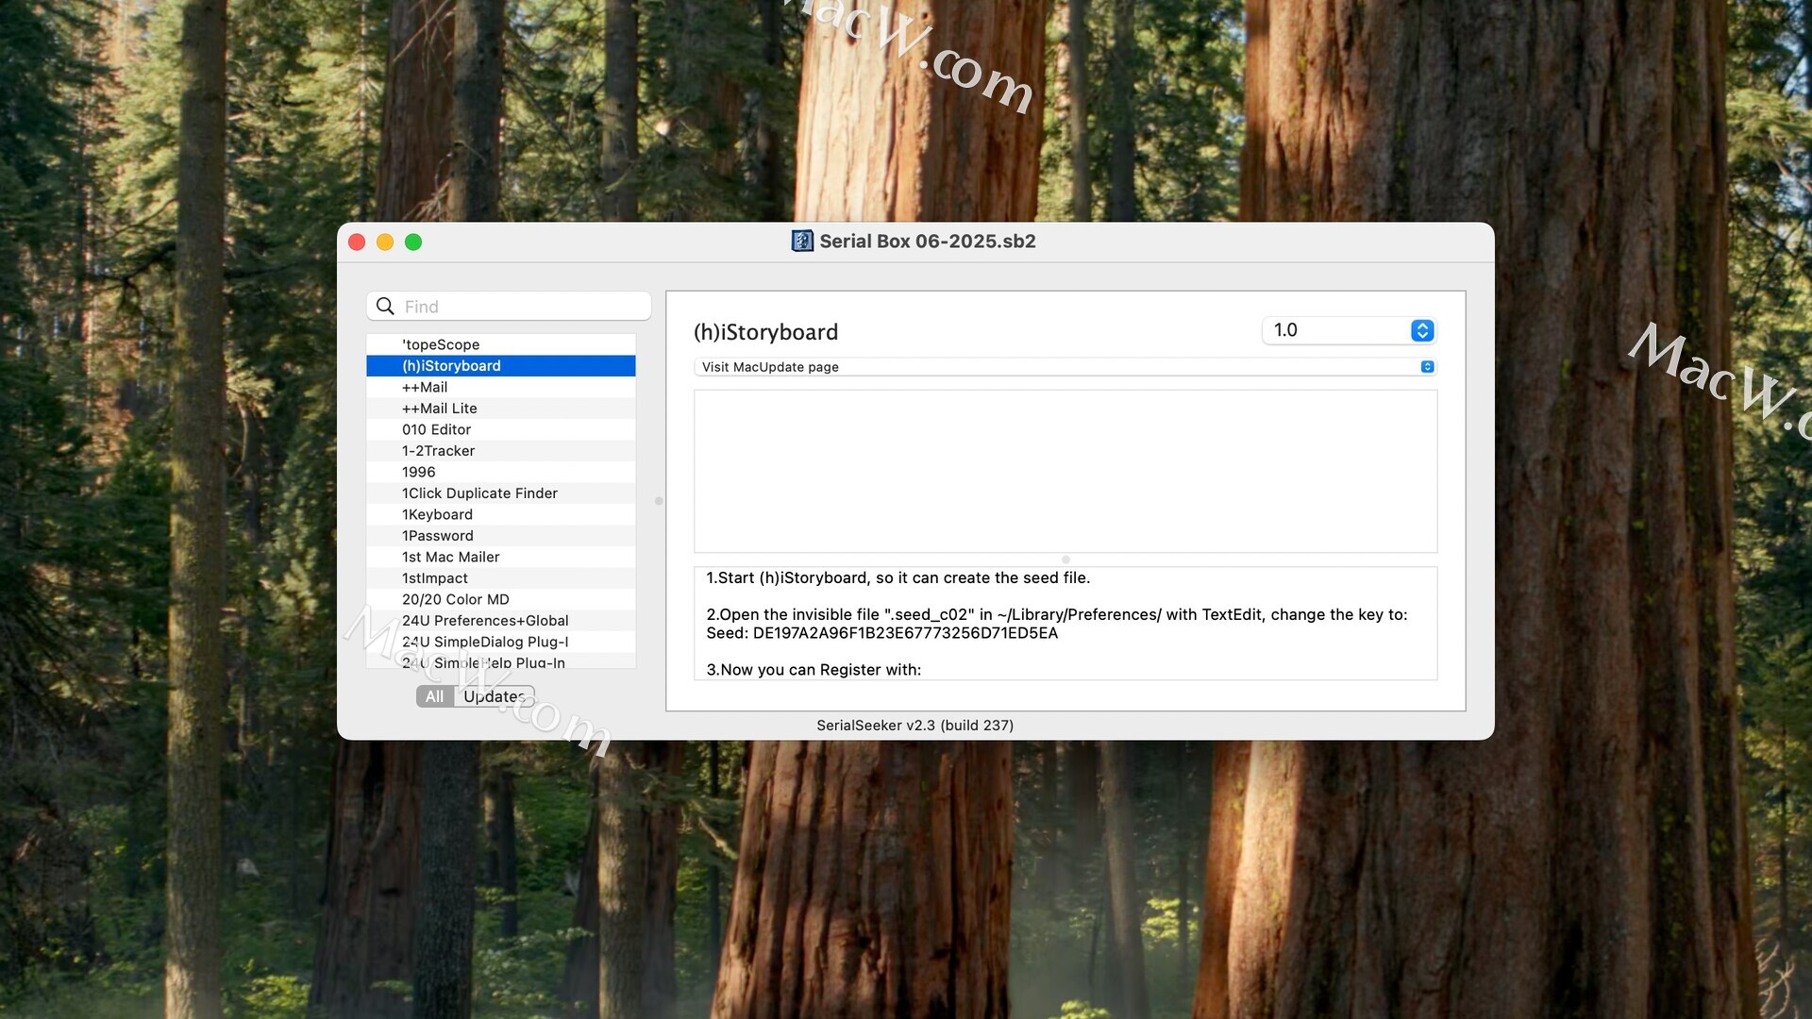Click the horizontal split handle above instructions
Image resolution: width=1812 pixels, height=1019 pixels.
pos(1065,560)
